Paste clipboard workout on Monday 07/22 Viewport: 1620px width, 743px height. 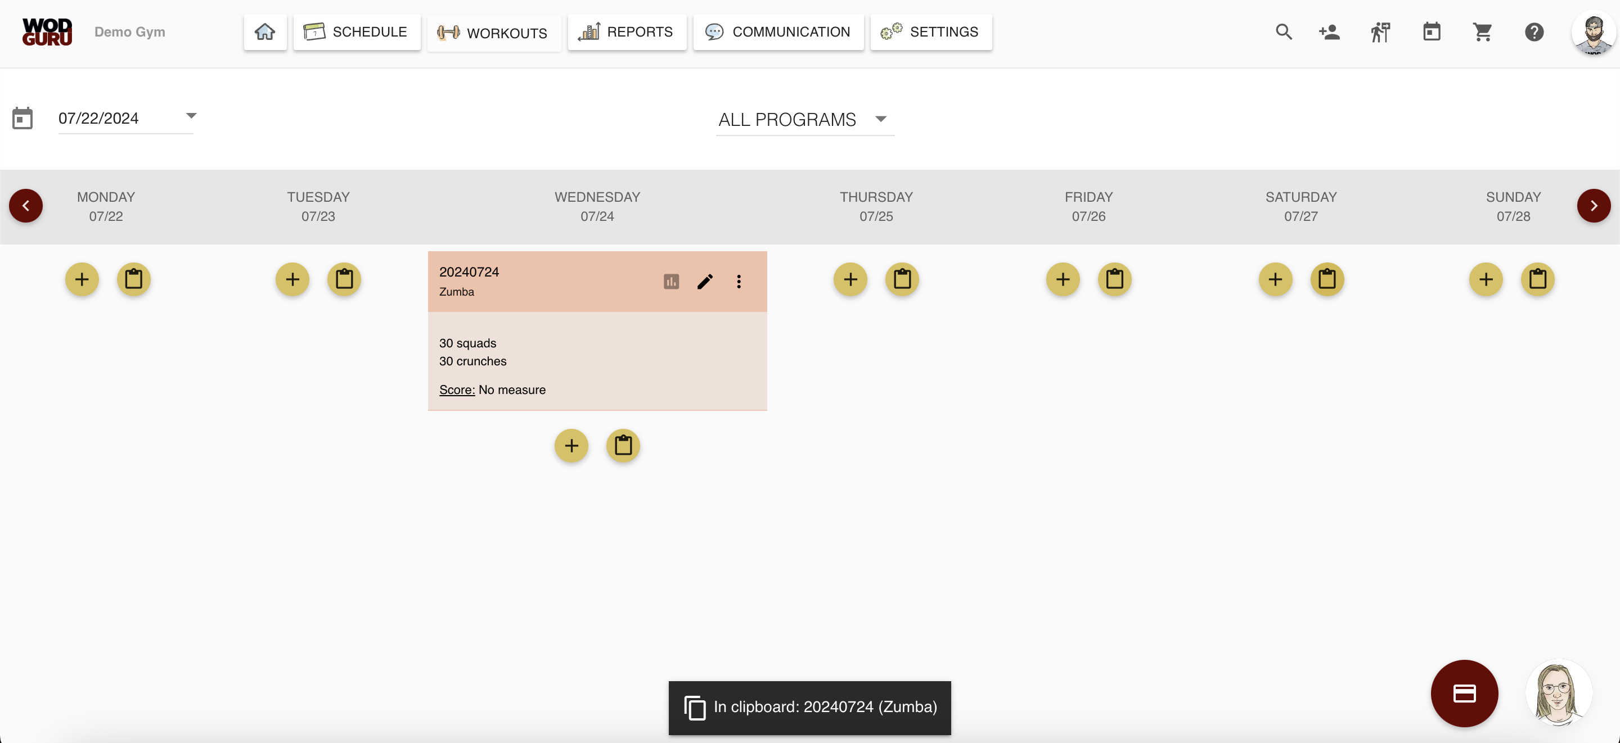(133, 279)
